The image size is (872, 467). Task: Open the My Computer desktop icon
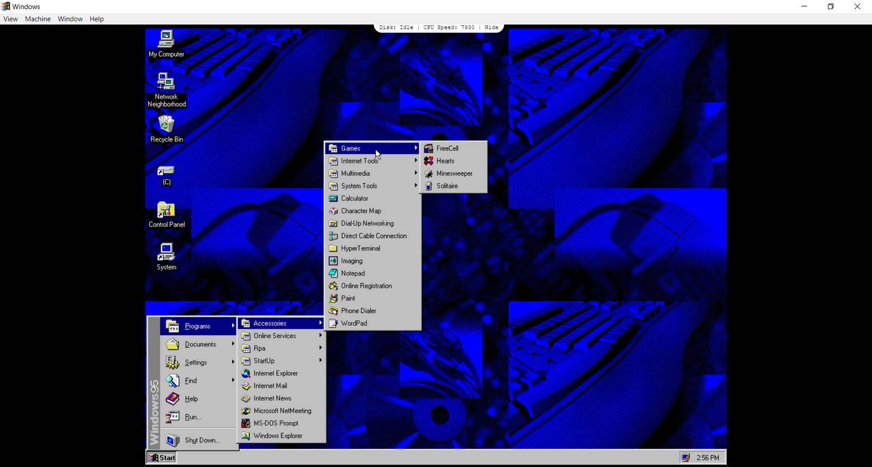coord(166,44)
